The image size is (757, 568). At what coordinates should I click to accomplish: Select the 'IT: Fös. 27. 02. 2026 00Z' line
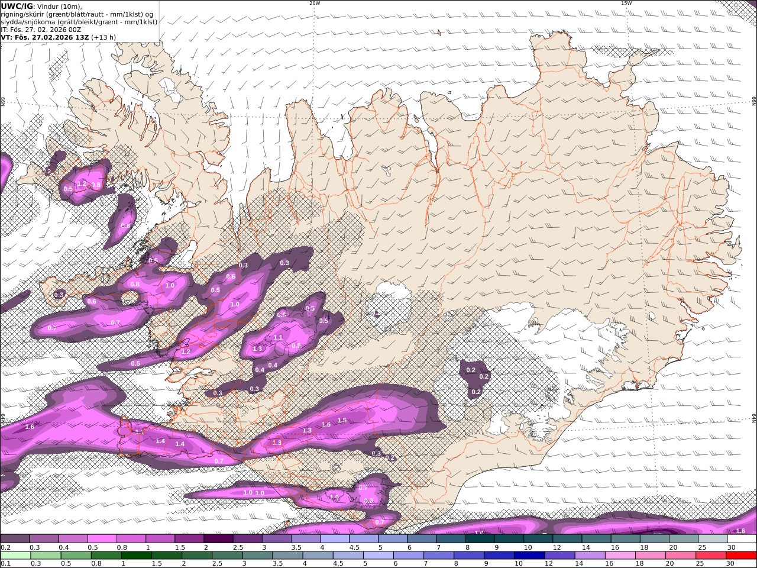click(41, 30)
